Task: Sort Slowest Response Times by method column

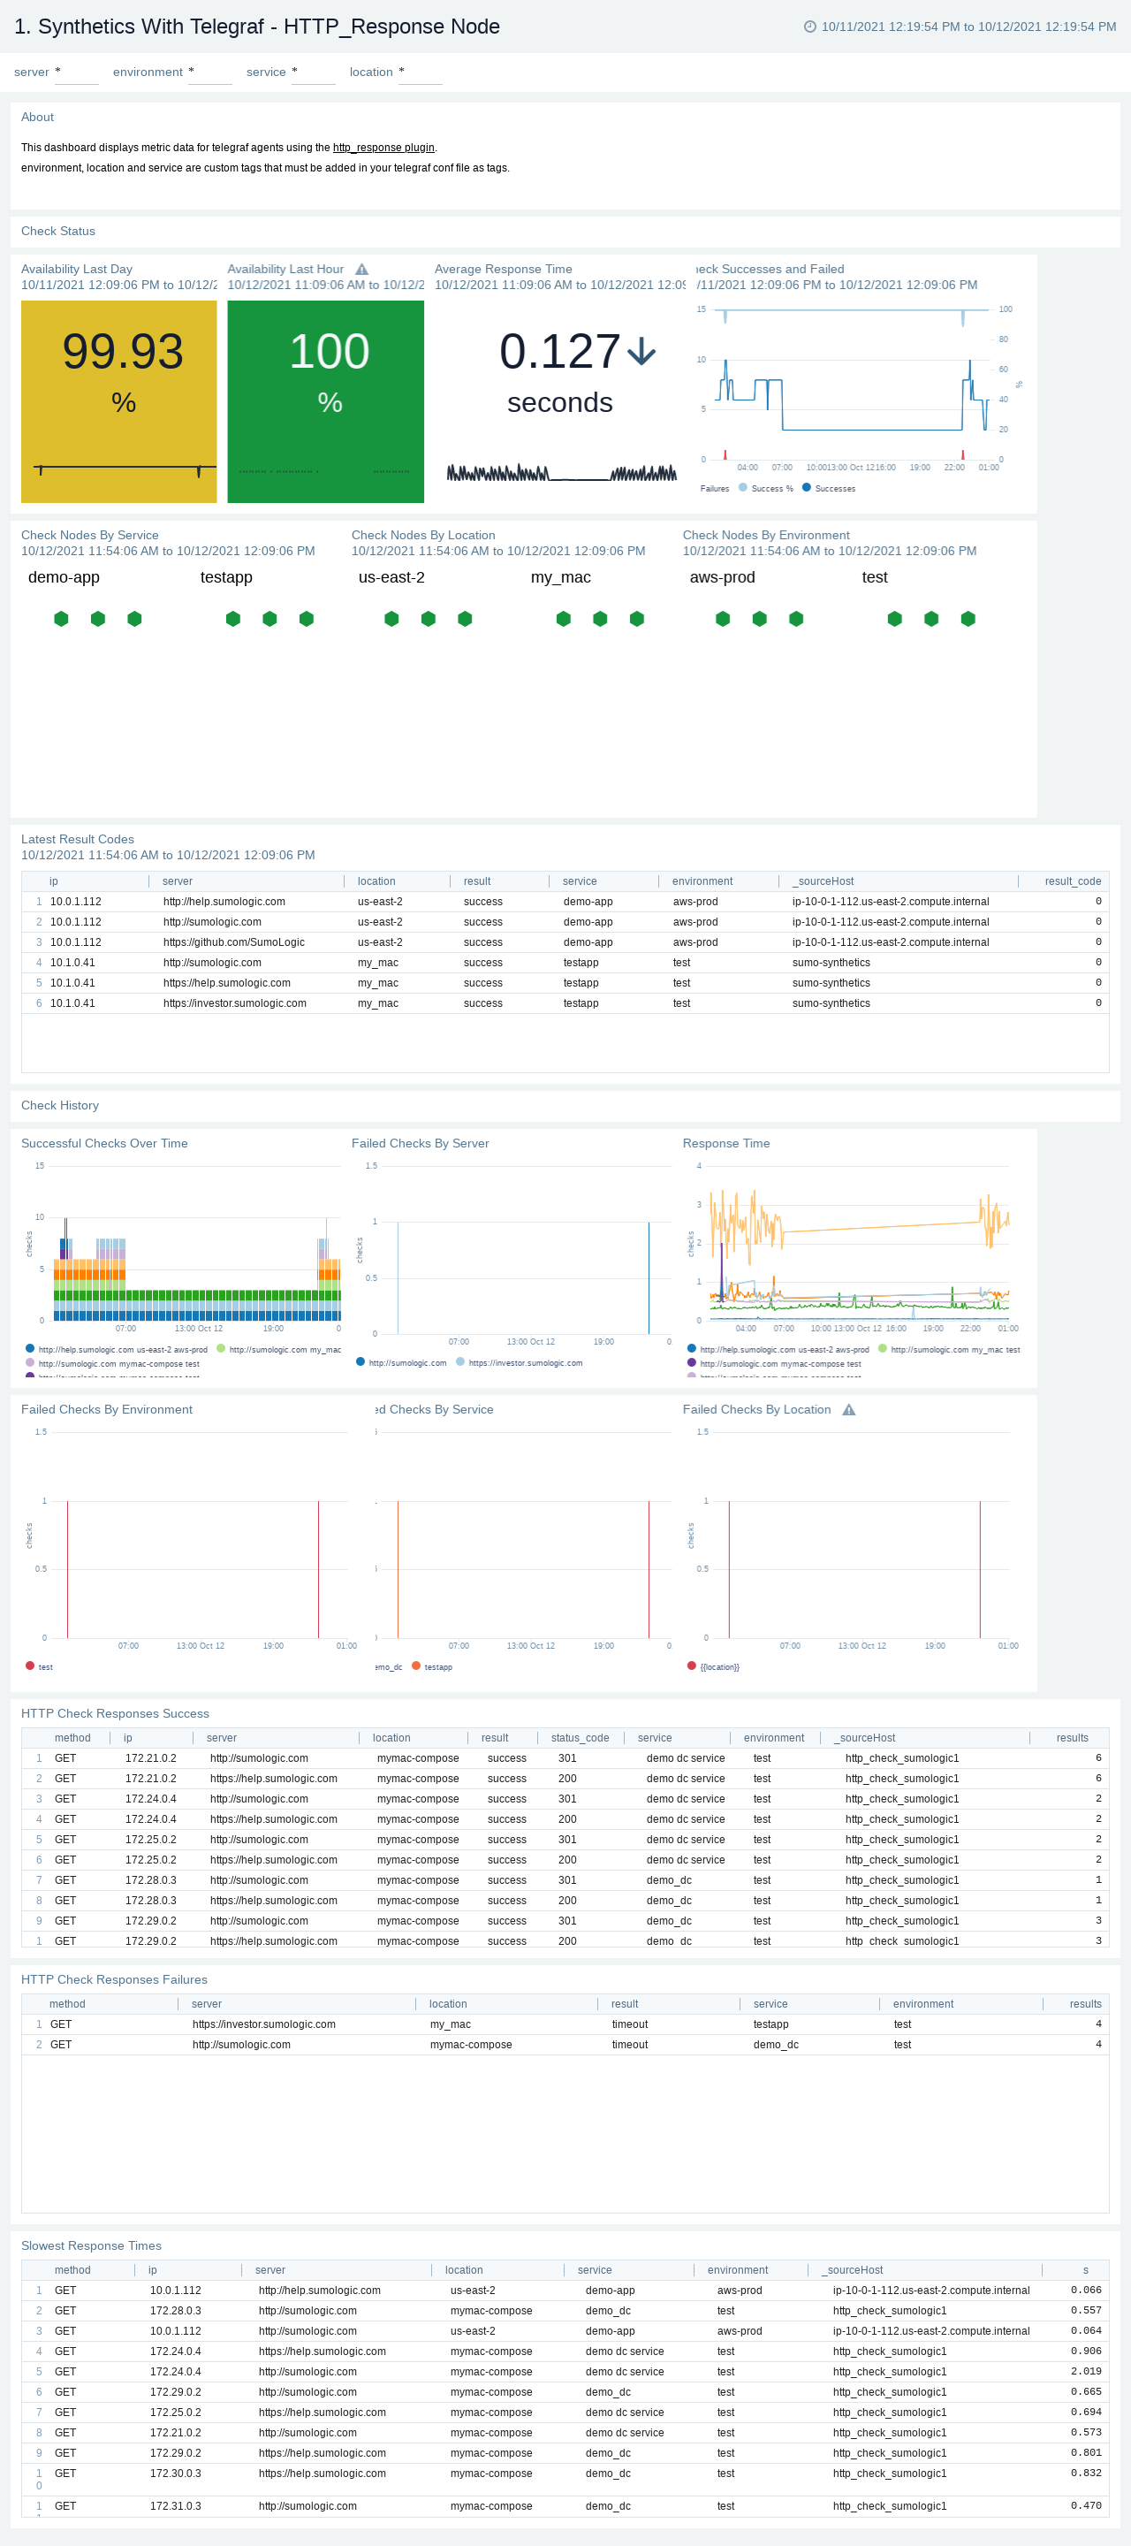Action: [72, 2269]
